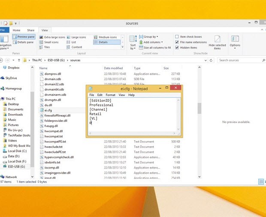Click the file list vertical scrollbar
This screenshot has height=217, width=266.
[x=199, y=107]
